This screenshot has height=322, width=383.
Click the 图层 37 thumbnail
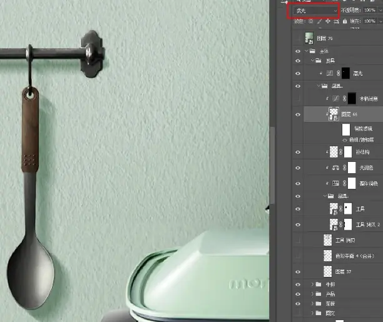[x=327, y=271]
